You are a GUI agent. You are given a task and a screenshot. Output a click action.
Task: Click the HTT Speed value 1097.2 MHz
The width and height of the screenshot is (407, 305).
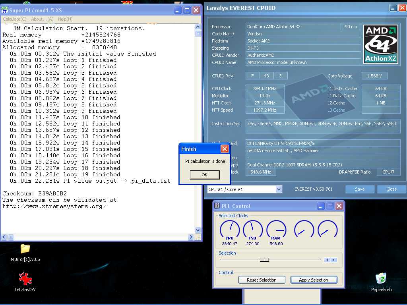coord(265,110)
